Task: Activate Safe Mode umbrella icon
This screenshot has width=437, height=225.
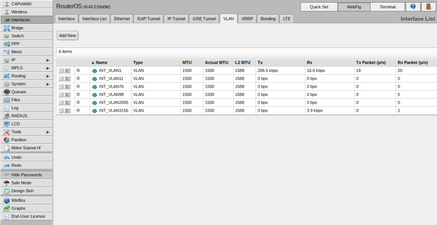Action: click(7, 183)
